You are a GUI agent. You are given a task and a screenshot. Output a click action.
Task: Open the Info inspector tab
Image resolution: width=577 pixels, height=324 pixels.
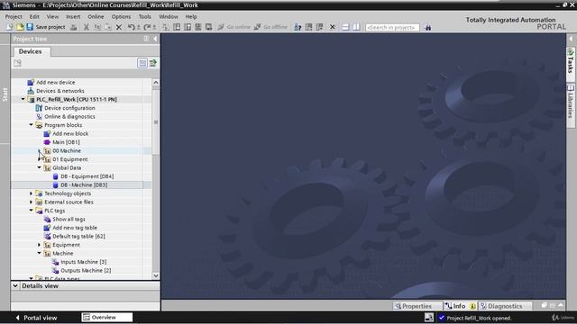pos(460,306)
